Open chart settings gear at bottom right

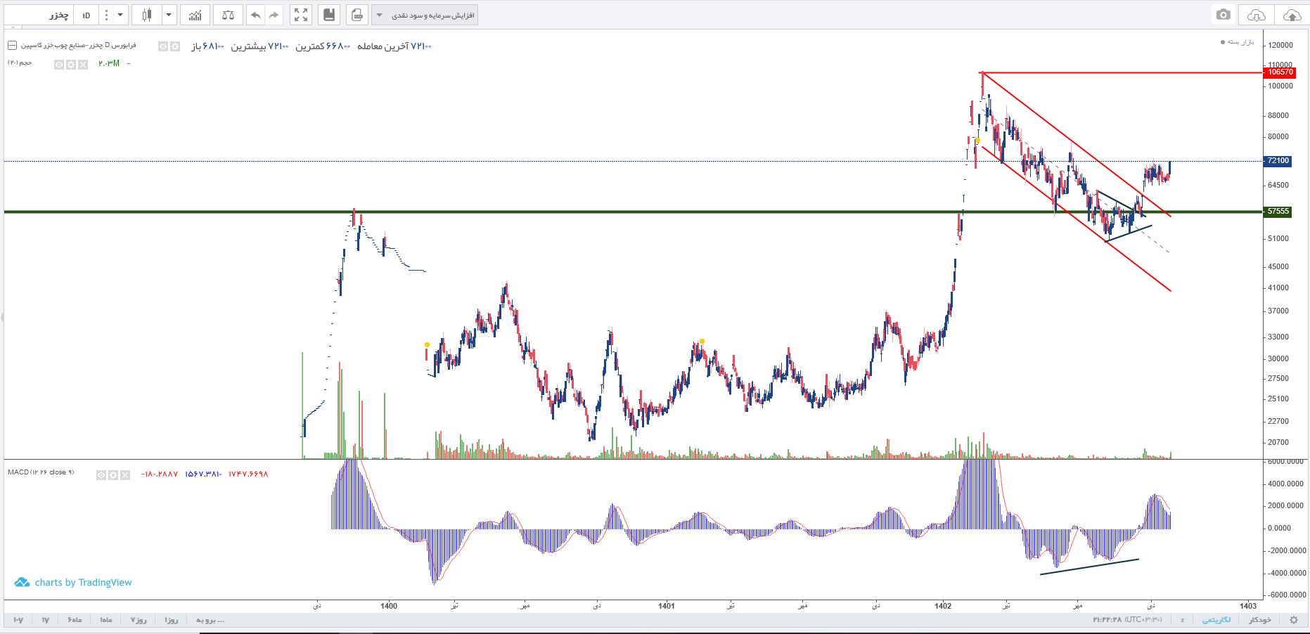click(1293, 620)
